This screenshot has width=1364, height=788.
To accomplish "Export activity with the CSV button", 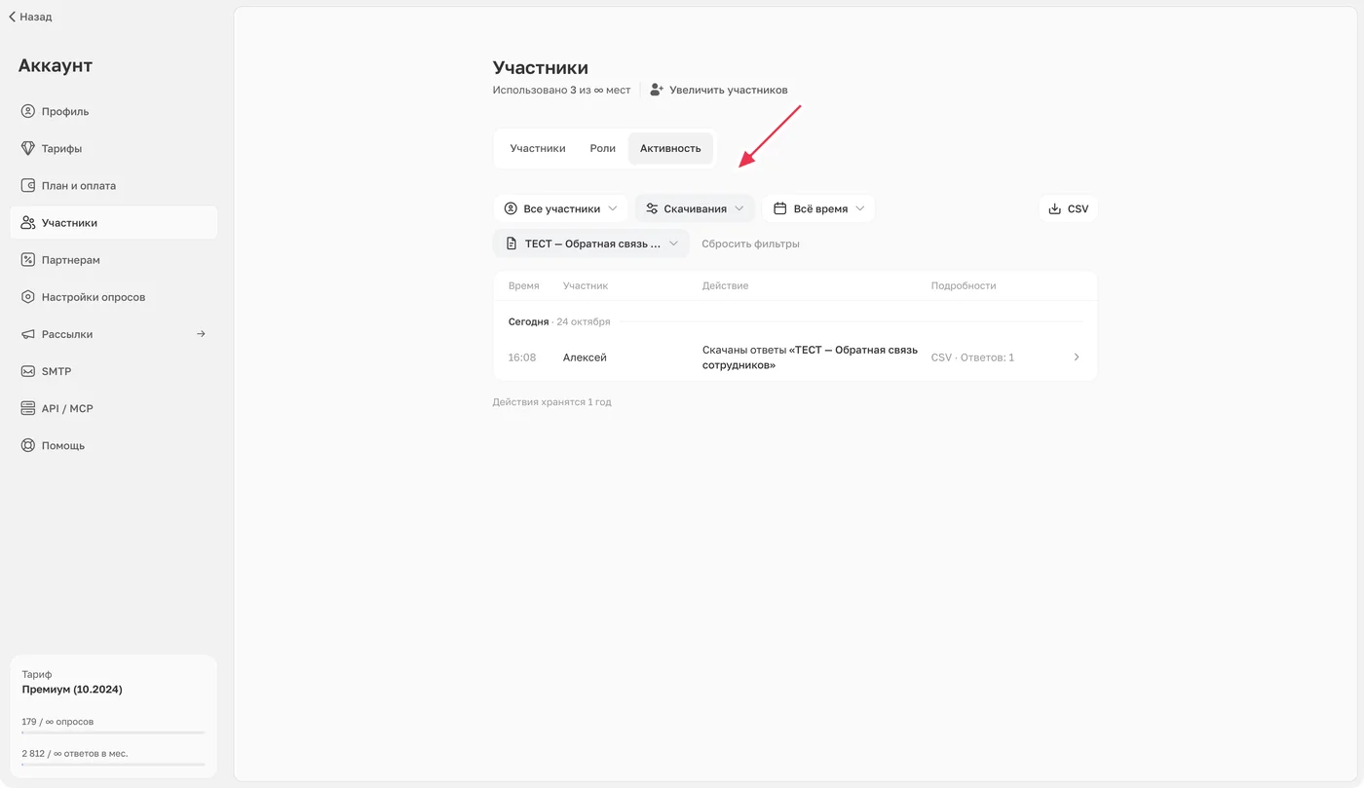I will 1068,208.
